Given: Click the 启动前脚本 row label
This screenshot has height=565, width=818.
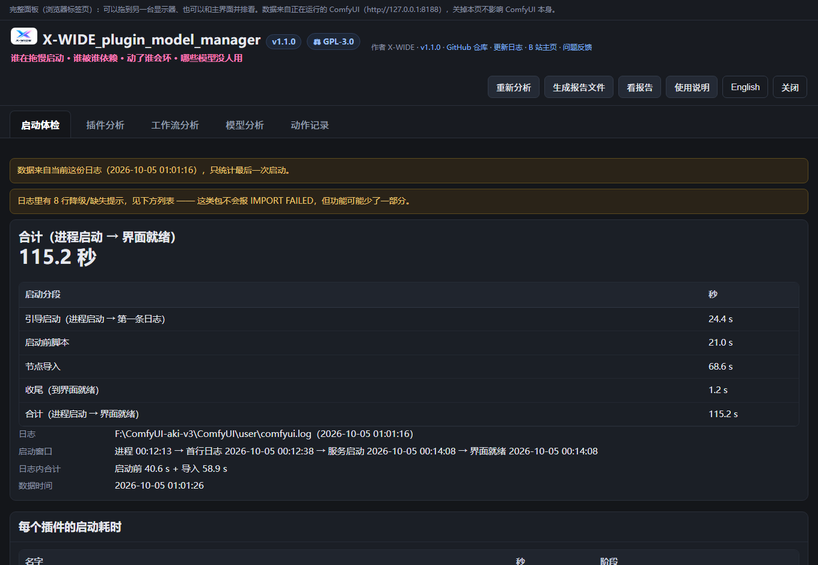Looking at the screenshot, I should [x=48, y=343].
